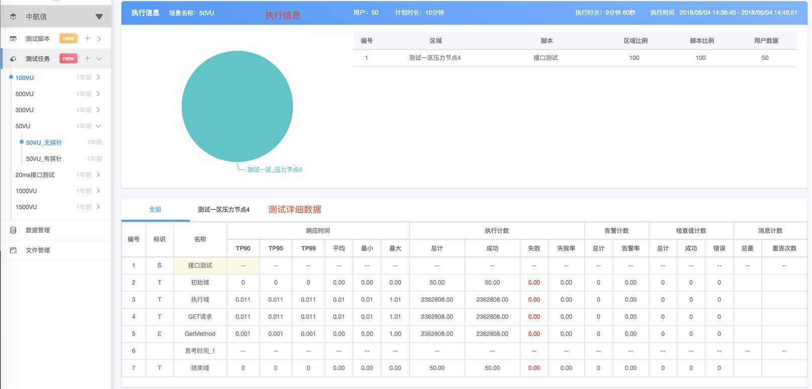Image resolution: width=812 pixels, height=389 pixels.
Task: Click max value 1.00 in GetMethod row
Action: point(395,334)
